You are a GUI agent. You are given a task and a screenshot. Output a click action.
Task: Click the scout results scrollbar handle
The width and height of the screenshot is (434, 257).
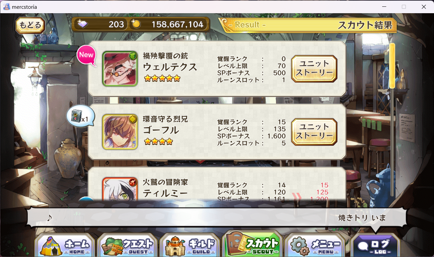click(392, 66)
